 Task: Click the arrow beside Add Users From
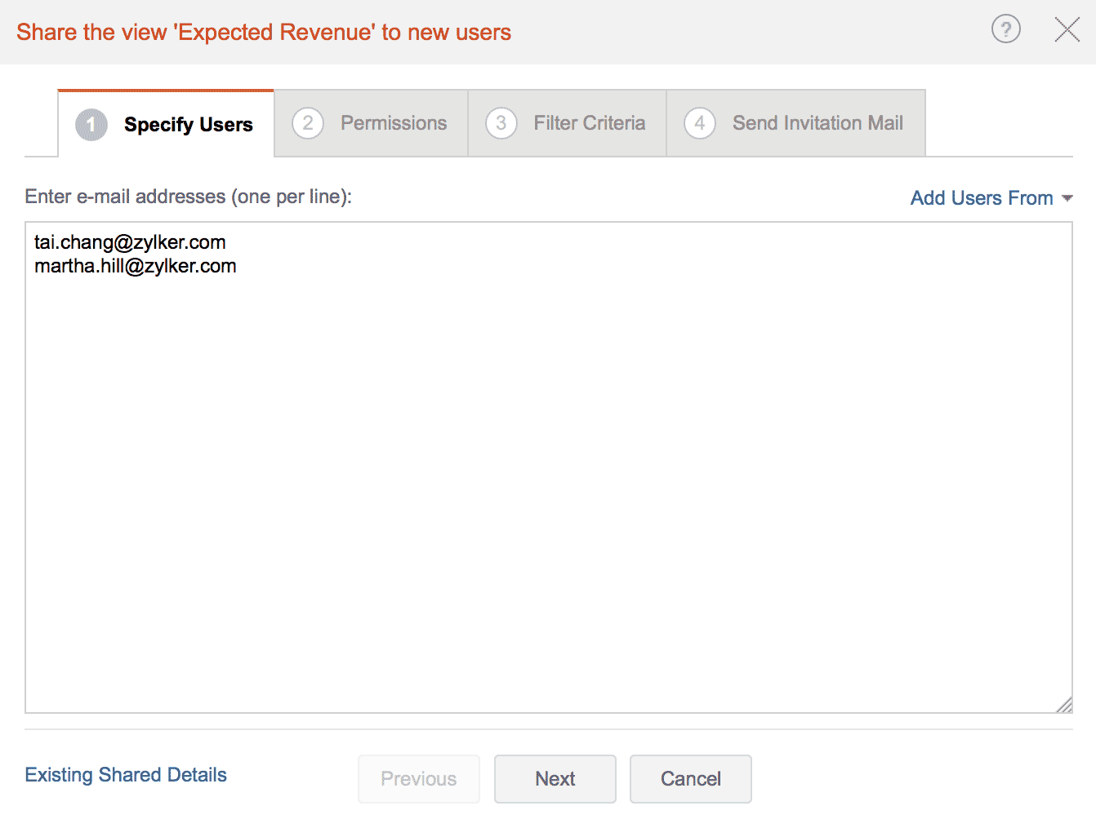tap(1067, 198)
